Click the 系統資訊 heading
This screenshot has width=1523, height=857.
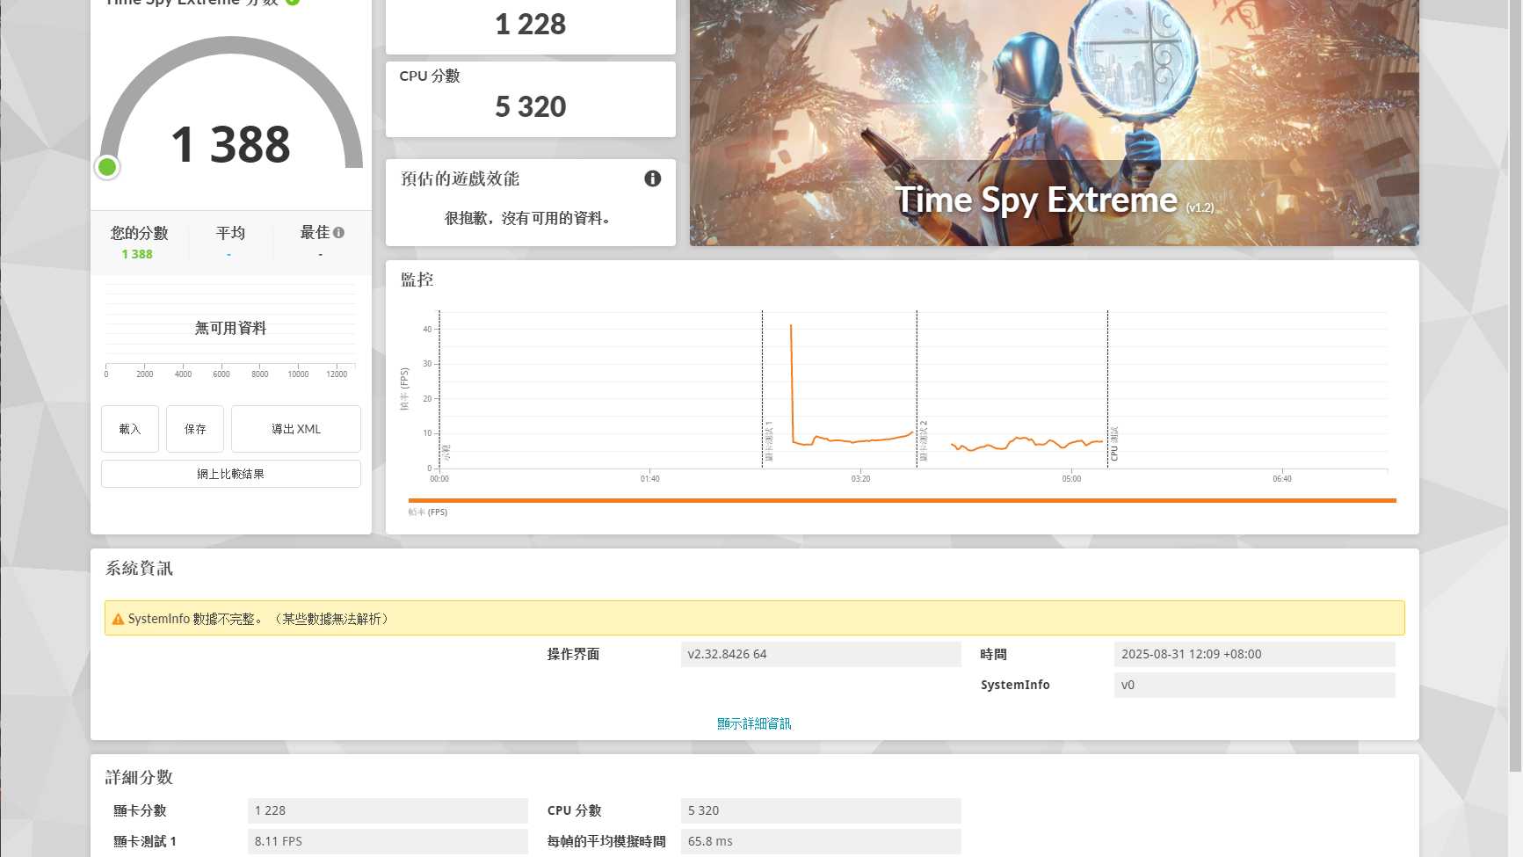(x=139, y=569)
